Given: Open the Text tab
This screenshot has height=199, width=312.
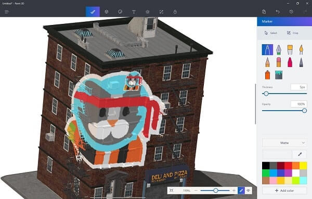Looking at the screenshot, I should tap(134, 12).
